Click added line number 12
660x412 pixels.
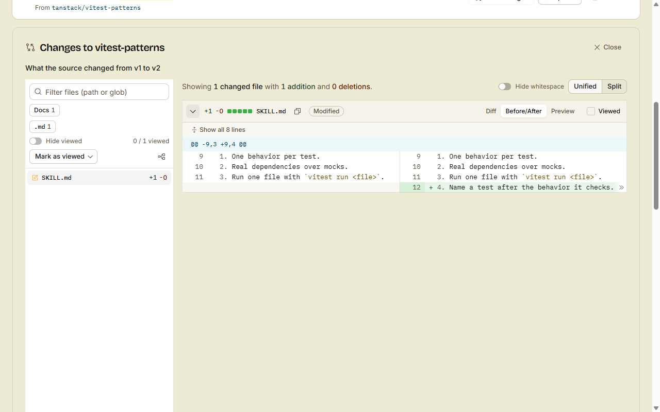(417, 187)
